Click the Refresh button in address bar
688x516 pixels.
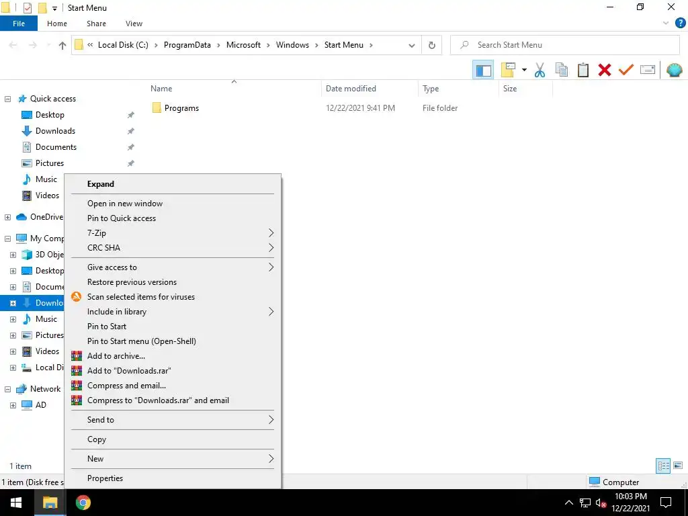[x=432, y=45]
